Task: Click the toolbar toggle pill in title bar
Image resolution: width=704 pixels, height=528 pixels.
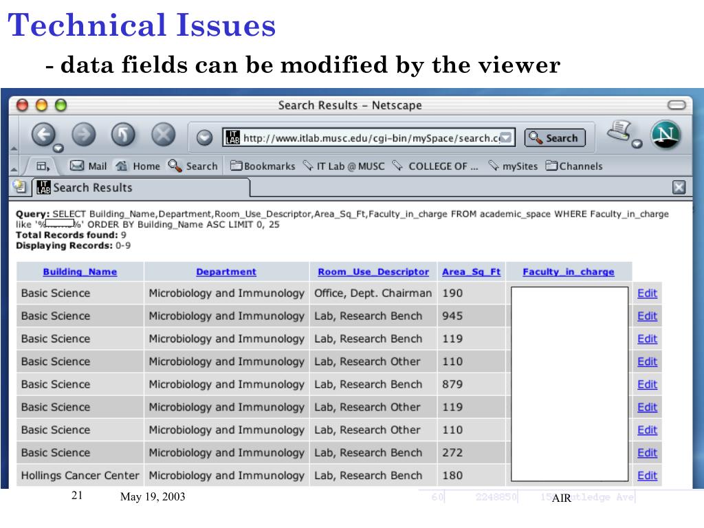Action: pyautogui.click(x=676, y=105)
